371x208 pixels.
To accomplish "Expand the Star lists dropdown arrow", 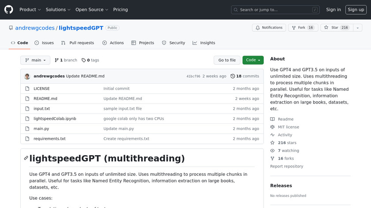I will pos(357,28).
